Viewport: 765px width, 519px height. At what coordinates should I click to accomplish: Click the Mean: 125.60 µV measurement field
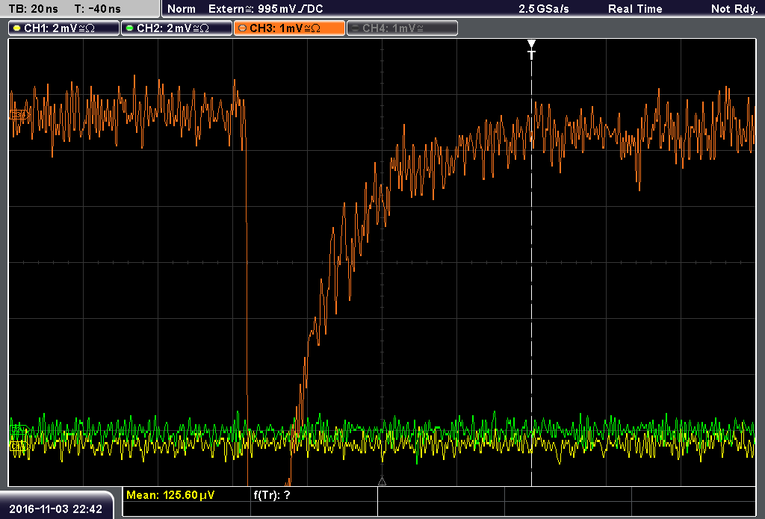186,495
